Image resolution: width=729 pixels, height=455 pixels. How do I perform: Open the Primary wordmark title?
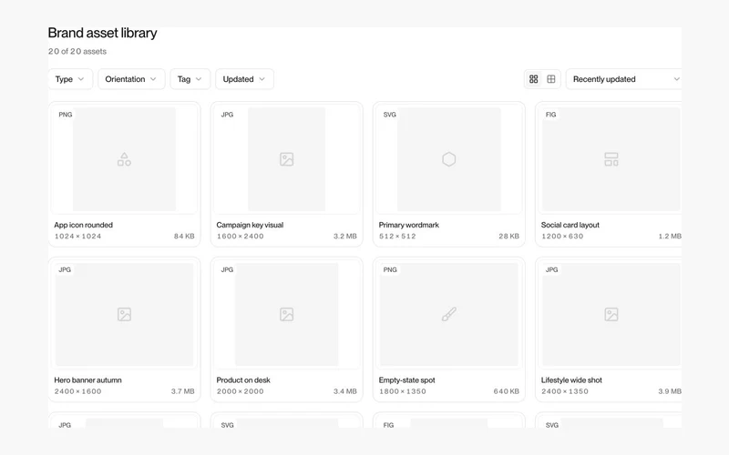pos(408,225)
